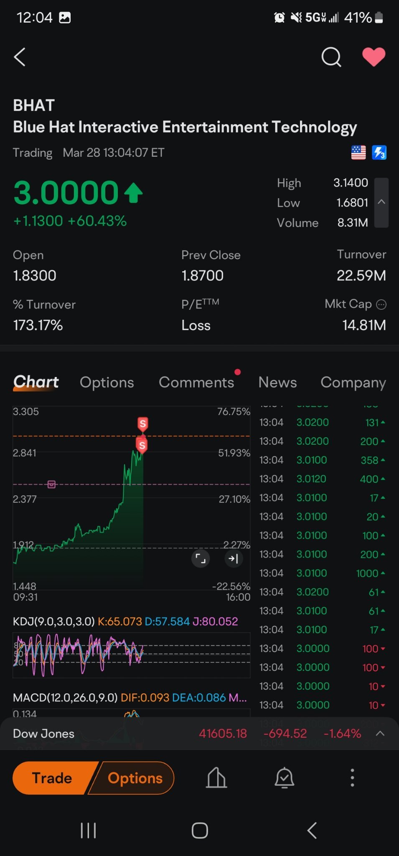The image size is (399, 856).
Task: Tap the Dow Jones index ticker bar
Action: (x=199, y=734)
